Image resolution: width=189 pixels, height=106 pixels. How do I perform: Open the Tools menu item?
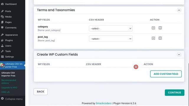pyautogui.click(x=8, y=51)
